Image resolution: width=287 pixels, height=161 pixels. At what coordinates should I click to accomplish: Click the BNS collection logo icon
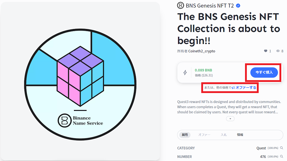point(181,5)
